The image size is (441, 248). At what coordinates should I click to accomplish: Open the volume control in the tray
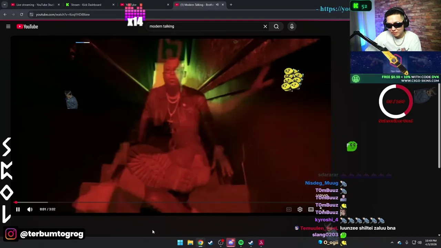tap(420, 242)
